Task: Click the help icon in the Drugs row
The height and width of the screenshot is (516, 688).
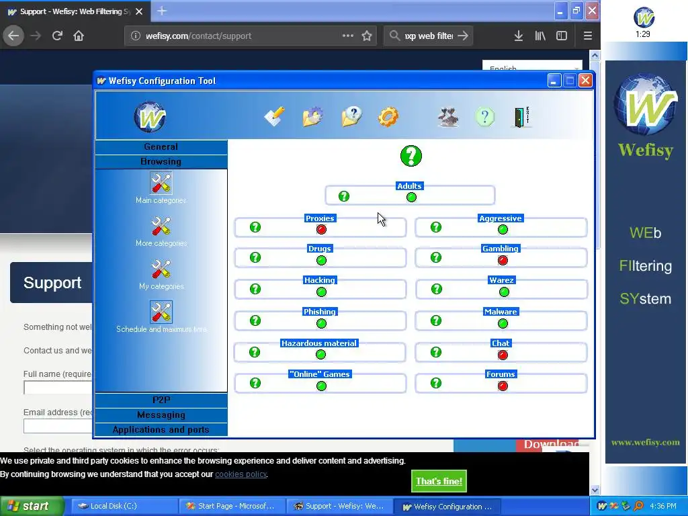Action: pos(255,257)
